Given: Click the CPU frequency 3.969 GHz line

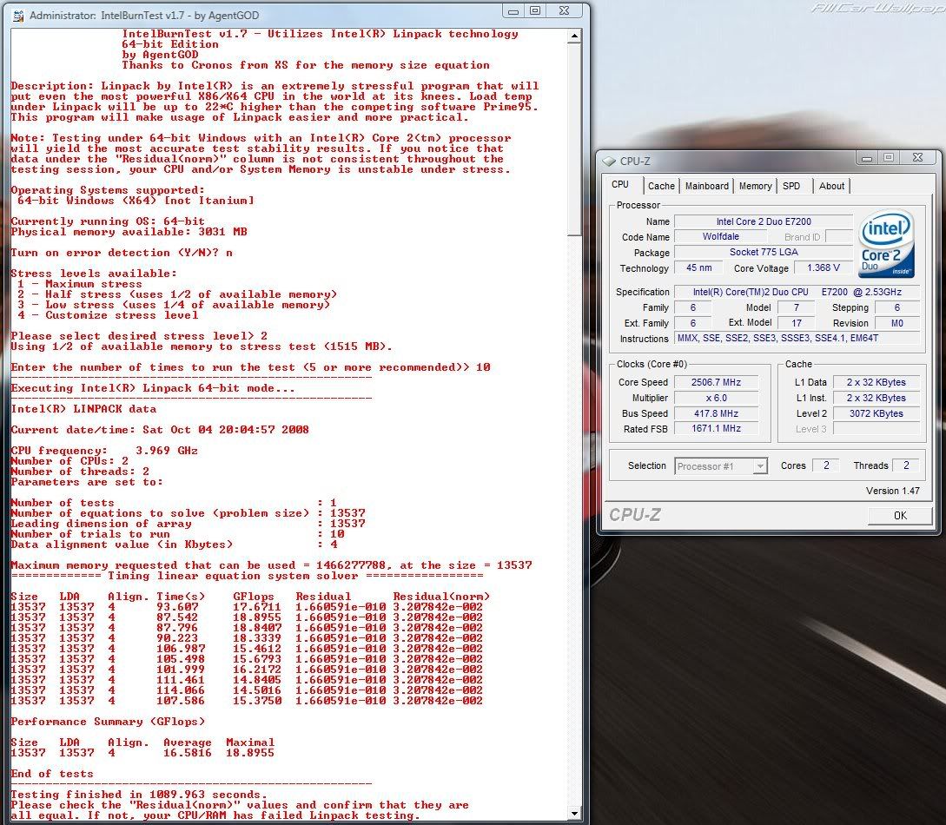Looking at the screenshot, I should pos(104,451).
